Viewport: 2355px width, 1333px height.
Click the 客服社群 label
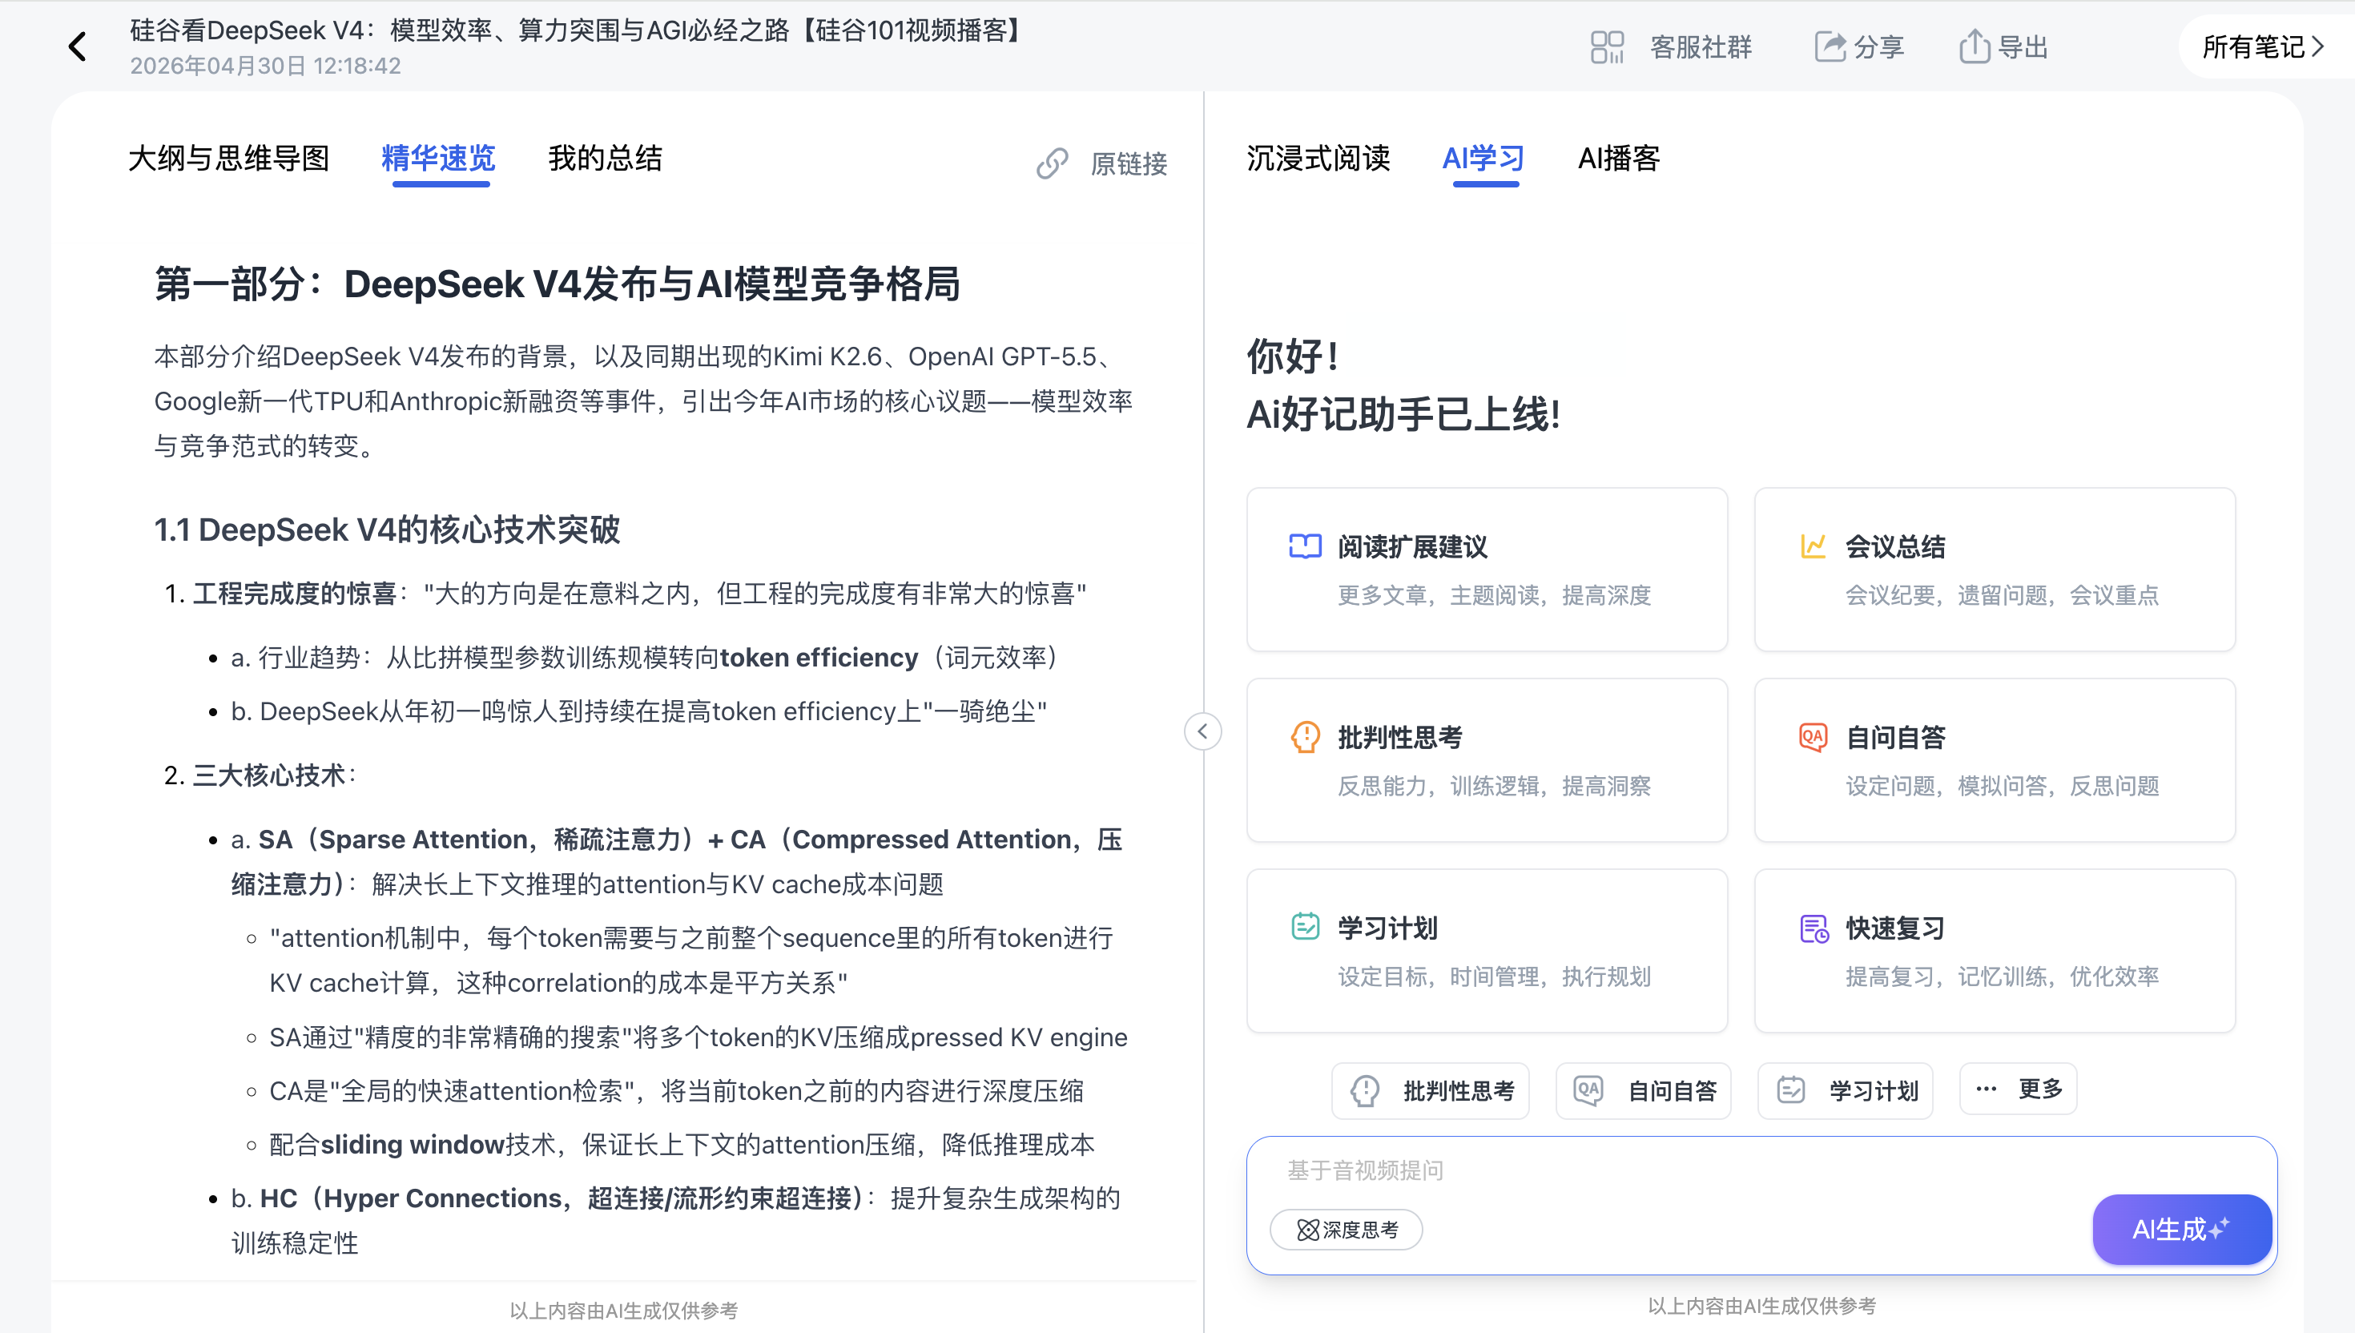pos(1701,46)
